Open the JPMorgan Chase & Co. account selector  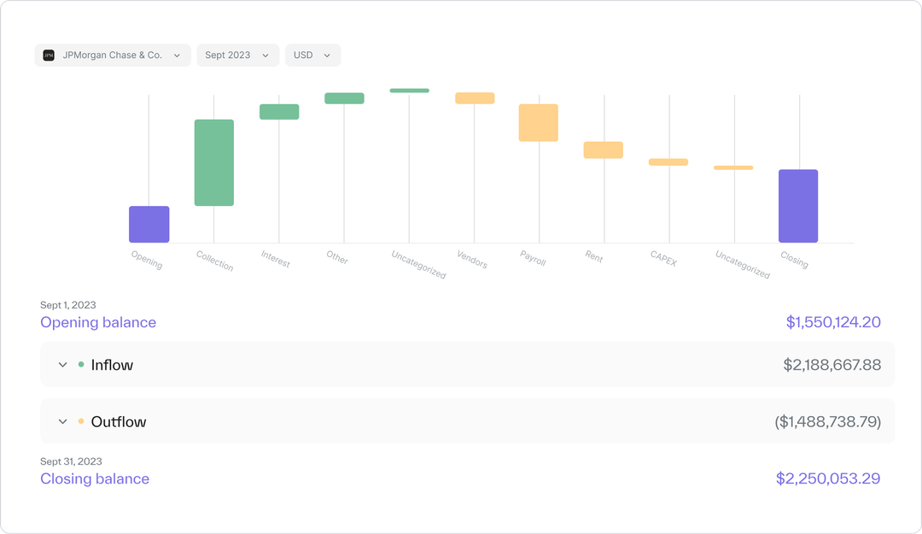pyautogui.click(x=113, y=55)
